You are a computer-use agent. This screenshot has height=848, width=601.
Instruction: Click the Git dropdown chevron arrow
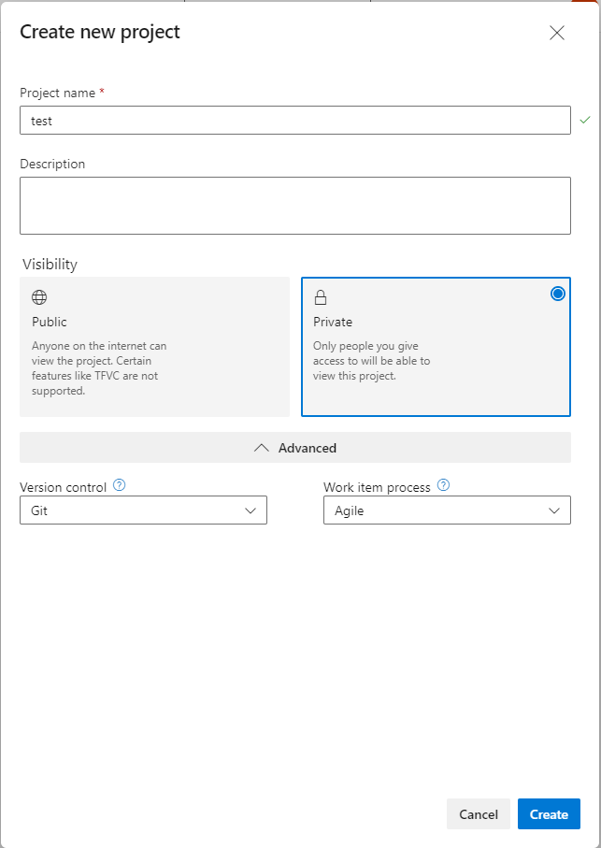coord(250,510)
